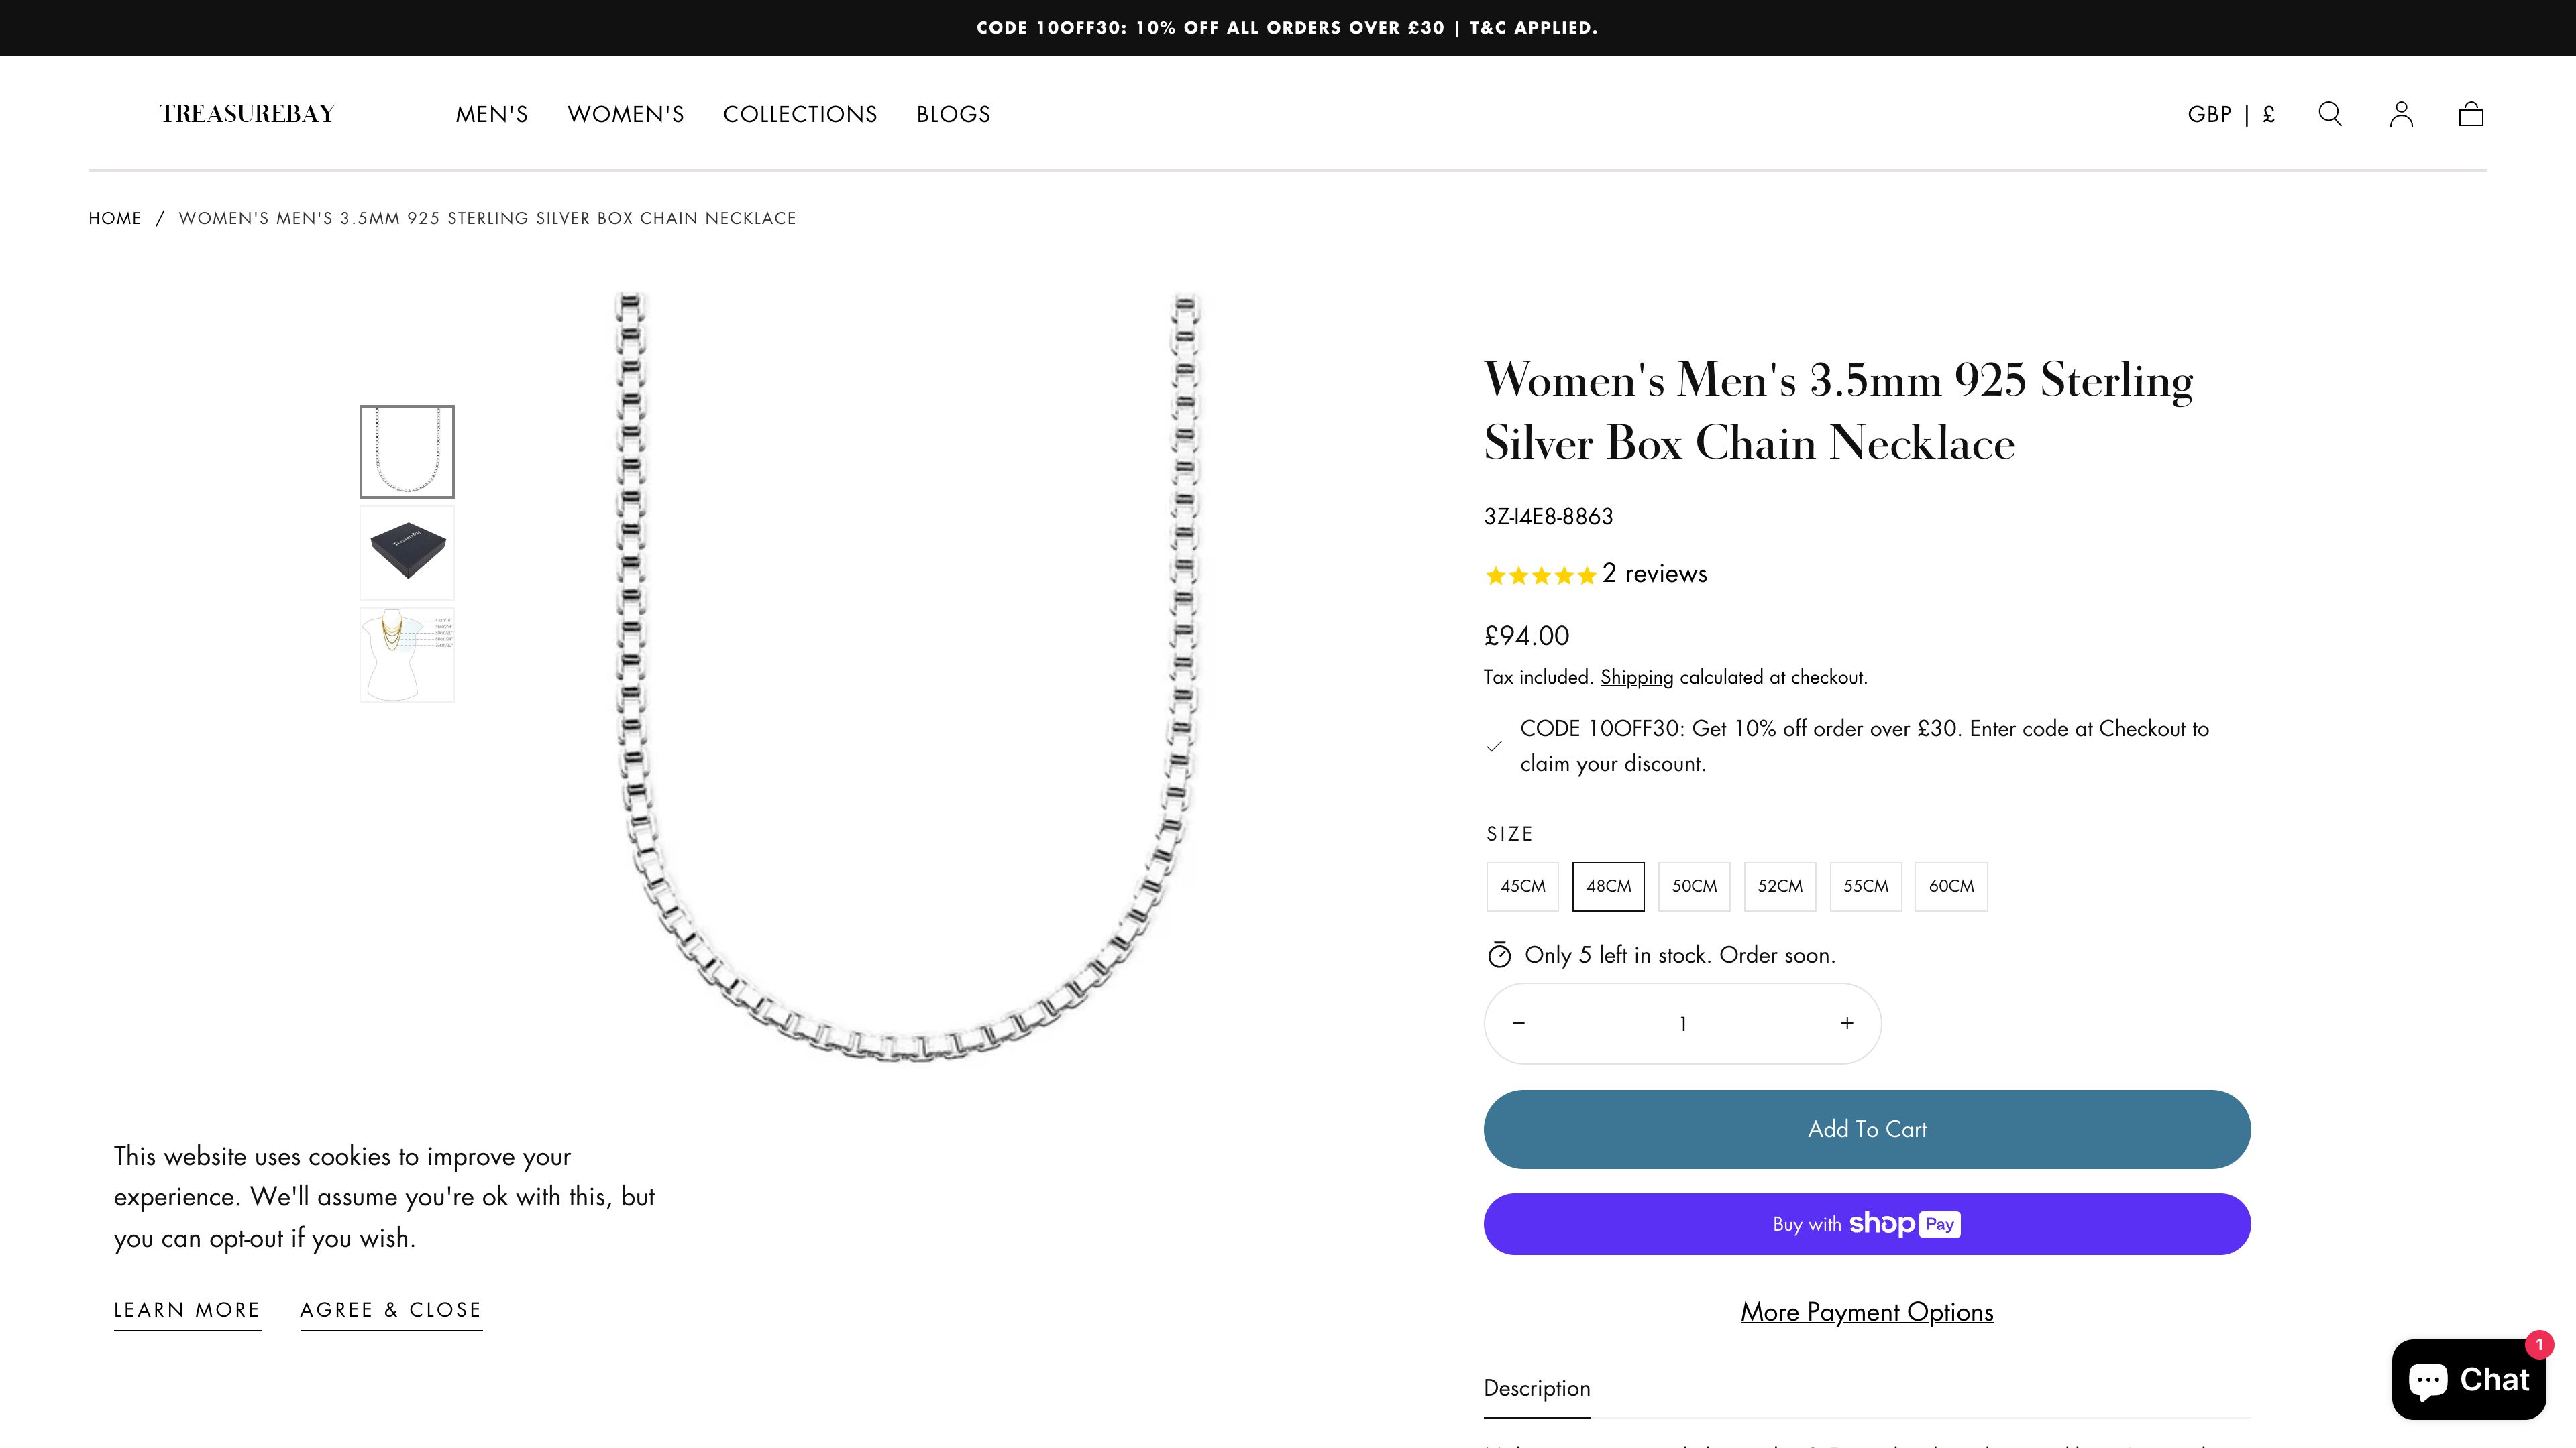Screen dimensions: 2576x1448
Task: Open the account profile icon
Action: (2401, 114)
